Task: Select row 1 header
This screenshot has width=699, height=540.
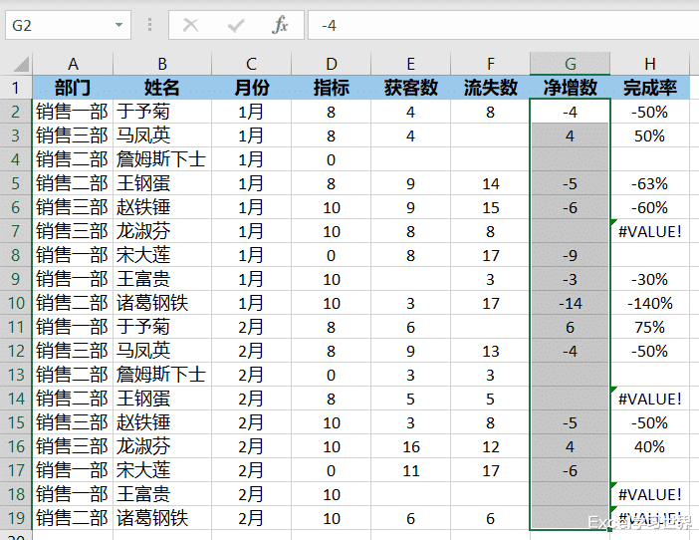Action: [x=16, y=88]
